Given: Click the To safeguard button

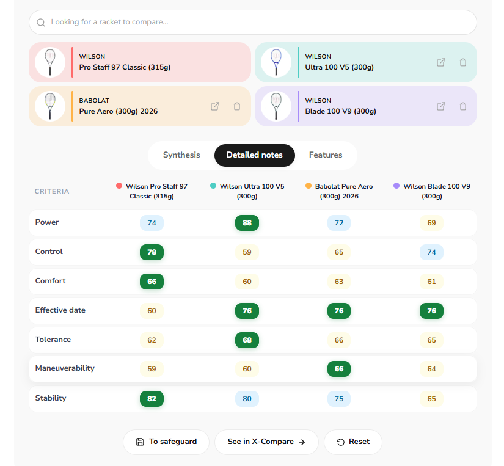Looking at the screenshot, I should click(166, 442).
